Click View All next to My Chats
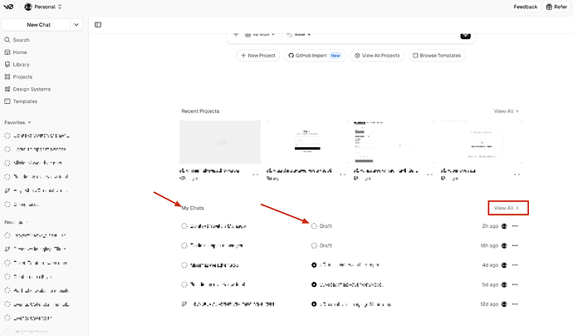This screenshot has height=336, width=573. pos(506,208)
